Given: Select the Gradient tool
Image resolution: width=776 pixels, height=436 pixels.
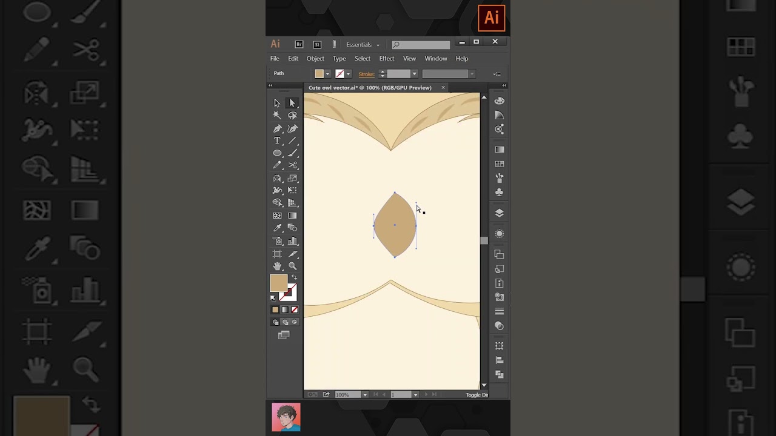Looking at the screenshot, I should click(x=292, y=216).
